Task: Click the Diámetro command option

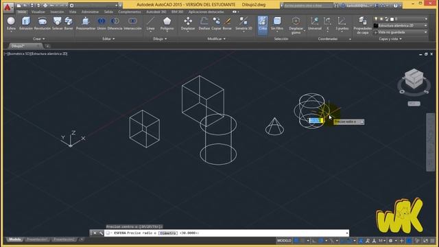Action: [168, 233]
